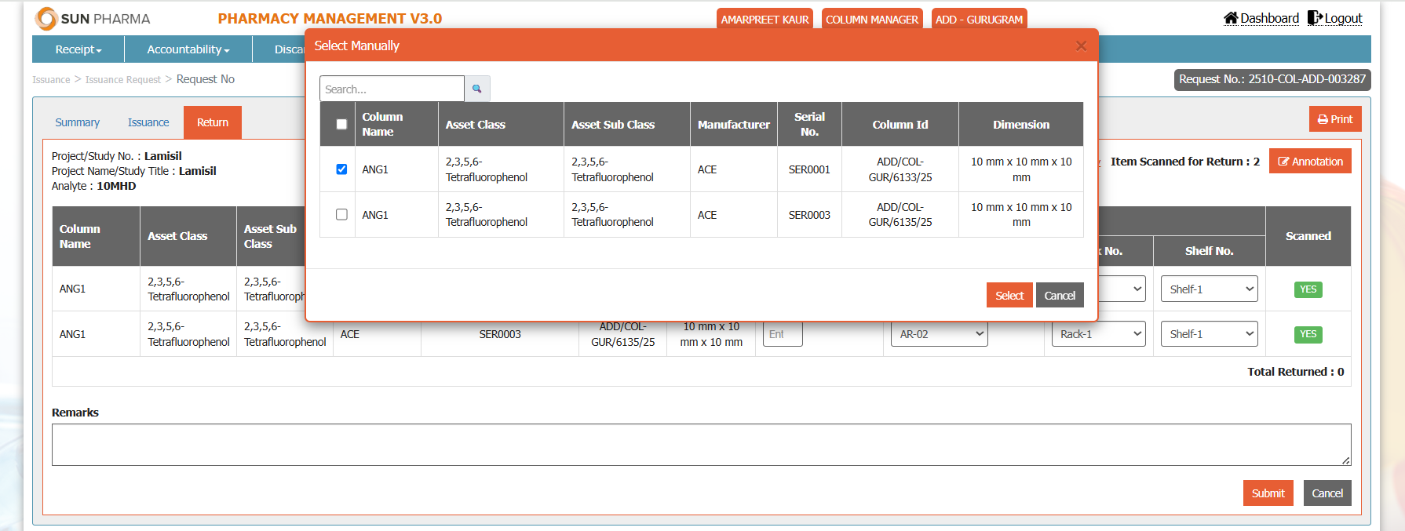
Task: Close the Select Manually dialog
Action: [x=1081, y=46]
